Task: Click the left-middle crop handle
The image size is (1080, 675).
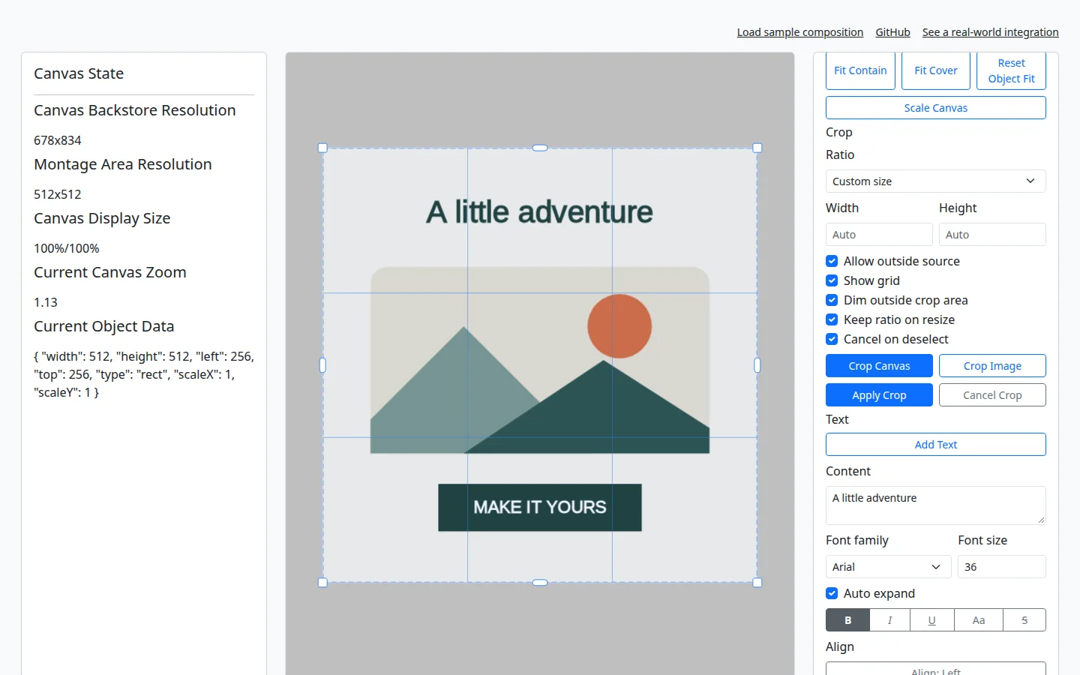Action: 323,365
